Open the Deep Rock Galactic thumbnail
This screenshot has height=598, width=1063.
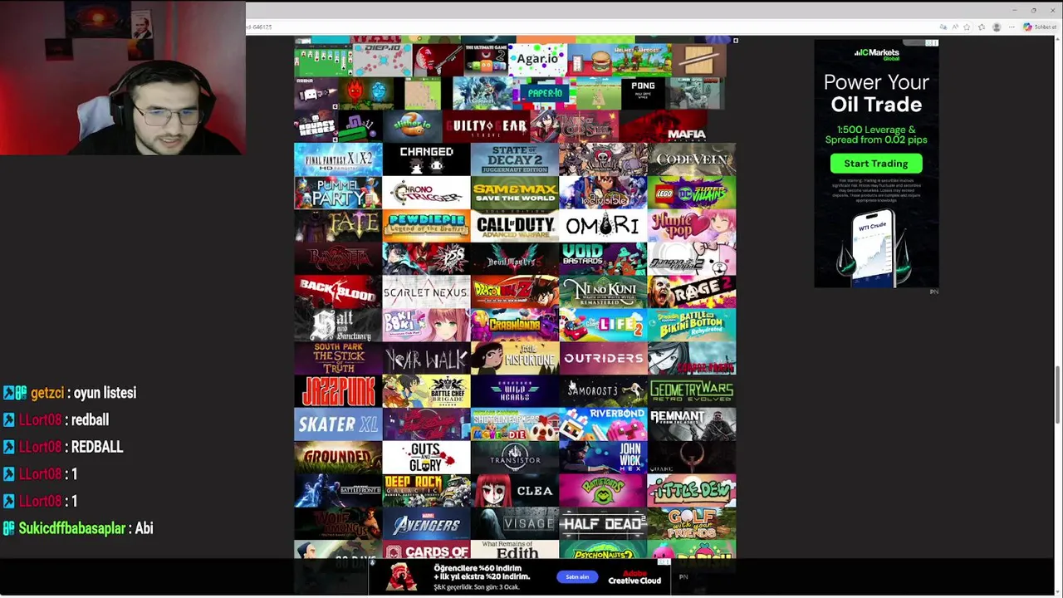426,491
